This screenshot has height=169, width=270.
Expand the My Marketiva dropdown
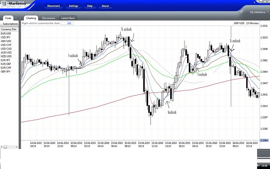(259, 12)
